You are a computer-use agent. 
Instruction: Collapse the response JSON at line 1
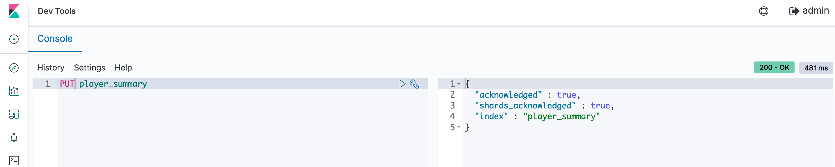pos(459,84)
